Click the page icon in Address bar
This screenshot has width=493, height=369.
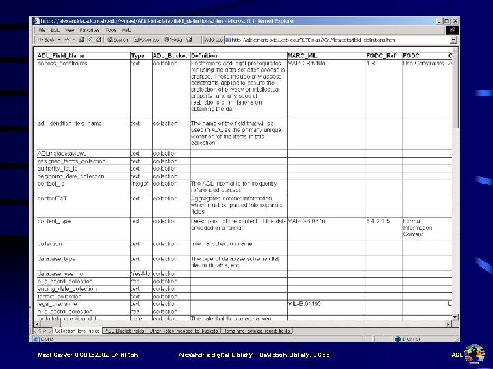tap(228, 40)
